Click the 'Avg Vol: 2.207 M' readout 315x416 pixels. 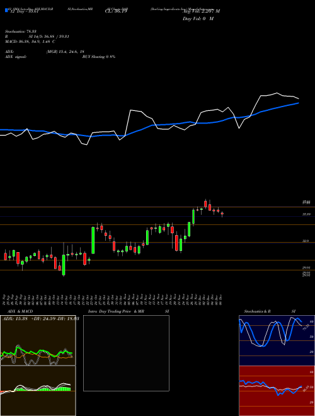tap(201, 11)
